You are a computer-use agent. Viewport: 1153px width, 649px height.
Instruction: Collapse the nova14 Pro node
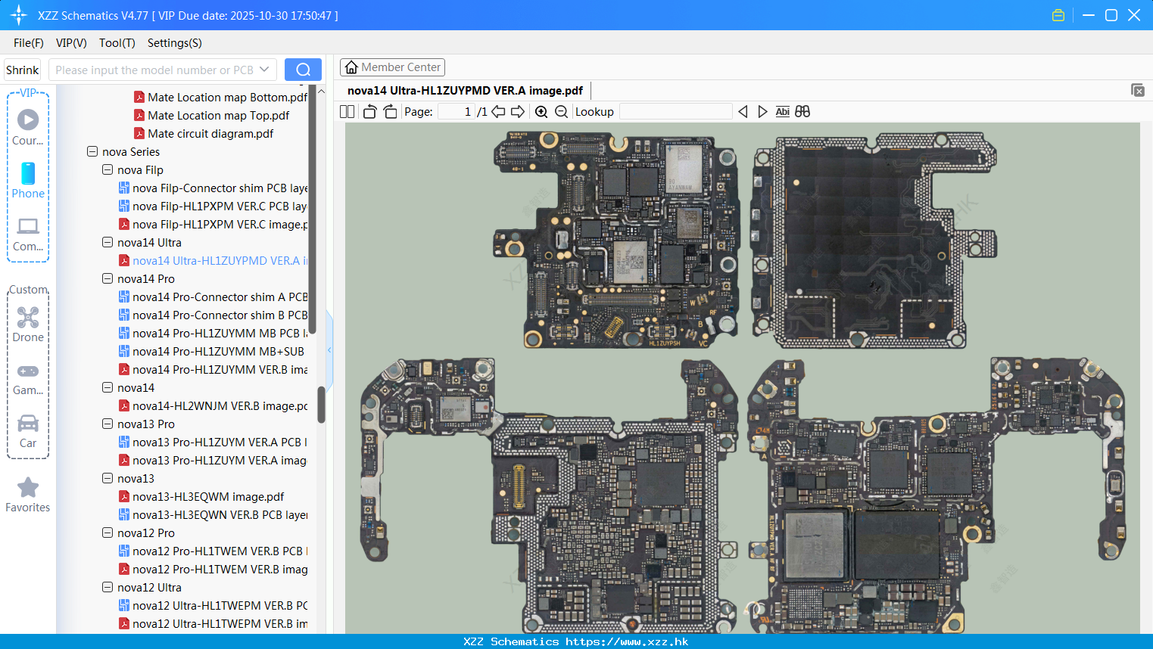(108, 278)
